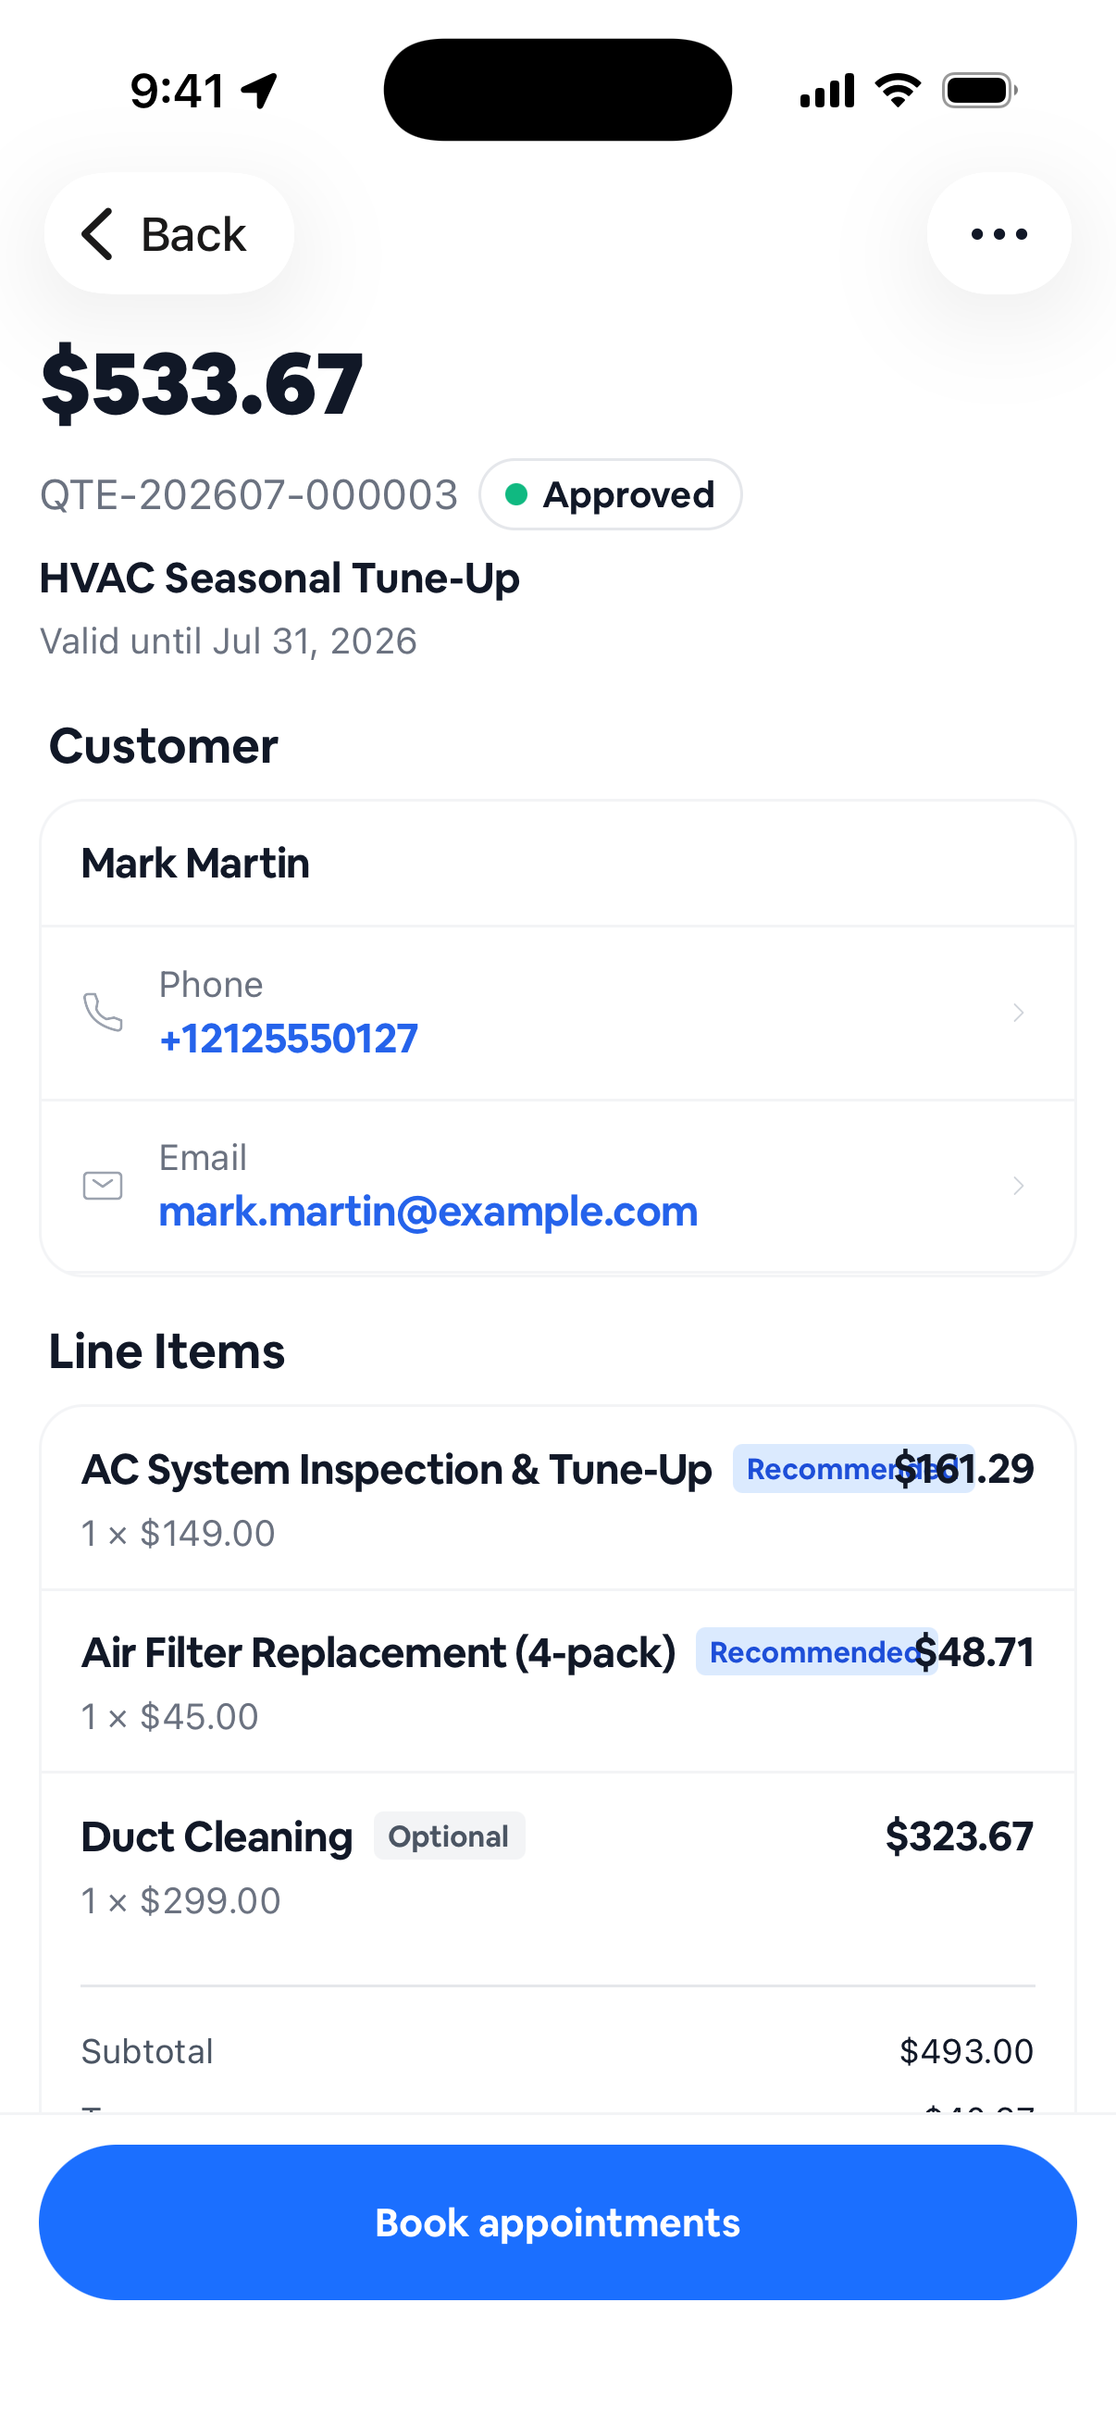Email mark.martin@example.com

pyautogui.click(x=428, y=1212)
